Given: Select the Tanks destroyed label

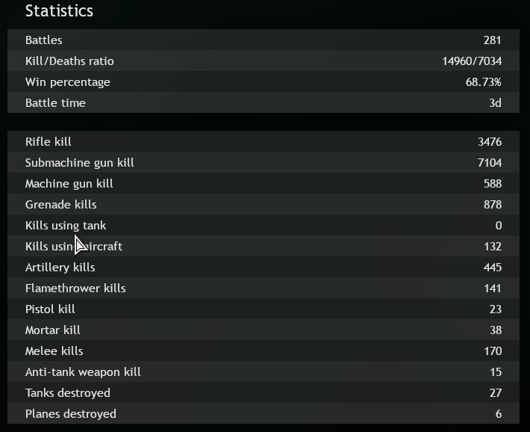Looking at the screenshot, I should (68, 393).
